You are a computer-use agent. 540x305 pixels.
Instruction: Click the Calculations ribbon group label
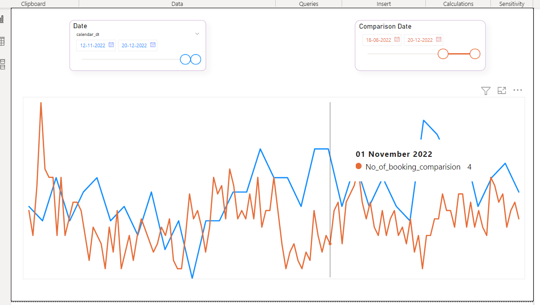coord(458,4)
